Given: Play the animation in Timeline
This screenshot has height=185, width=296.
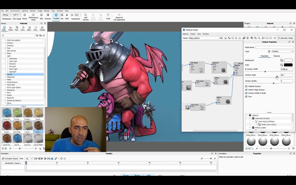Looking at the screenshot, I should pos(42,159).
